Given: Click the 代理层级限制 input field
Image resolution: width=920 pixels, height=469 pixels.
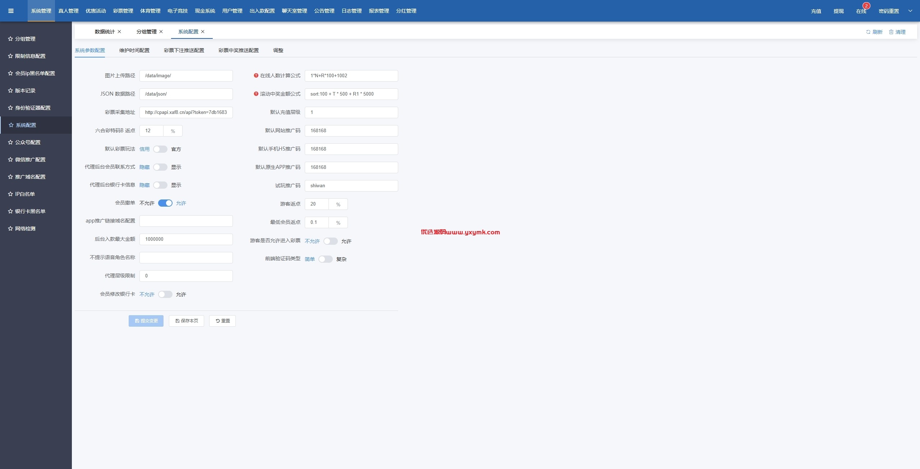Looking at the screenshot, I should click(186, 276).
